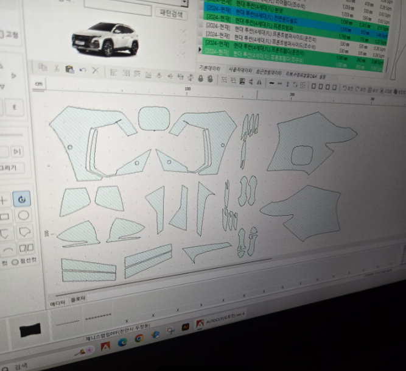Click the solid line style swatch
The height and width of the screenshot is (371, 406).
pyautogui.click(x=68, y=322)
